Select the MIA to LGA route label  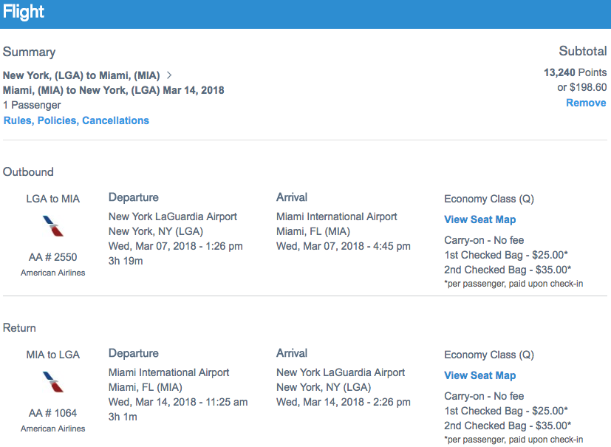pos(52,355)
